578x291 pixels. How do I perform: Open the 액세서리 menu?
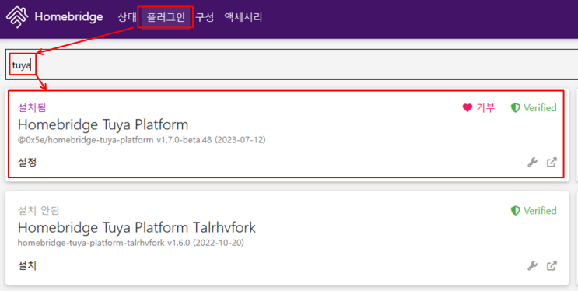click(x=243, y=17)
